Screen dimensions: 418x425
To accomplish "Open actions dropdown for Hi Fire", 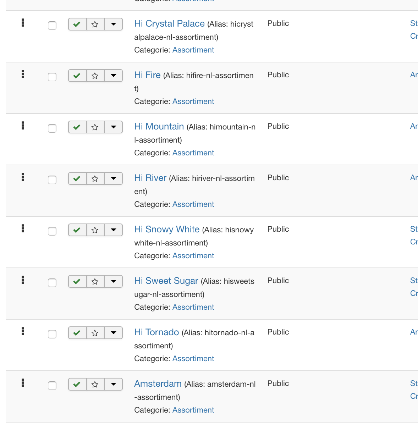I will coord(114,76).
